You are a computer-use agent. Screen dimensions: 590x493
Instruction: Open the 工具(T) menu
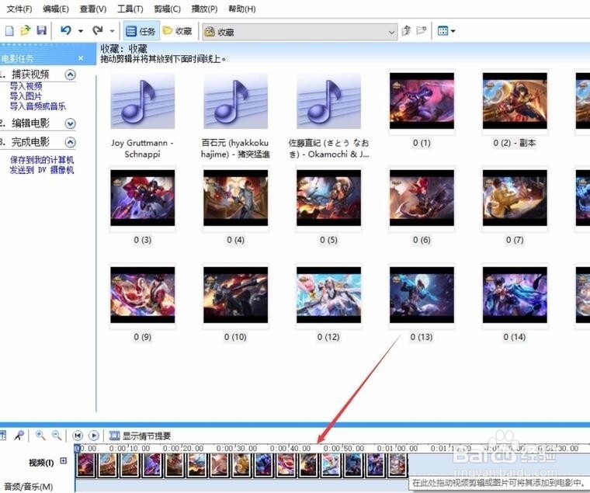click(130, 9)
